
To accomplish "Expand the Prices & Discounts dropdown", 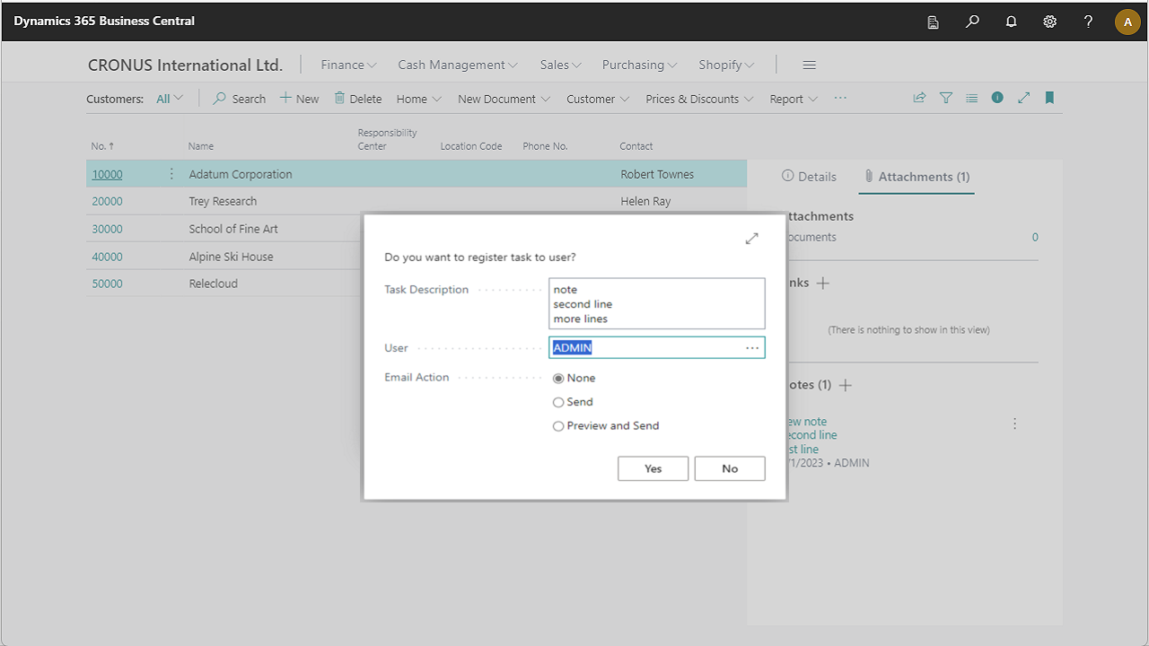I will tap(699, 99).
